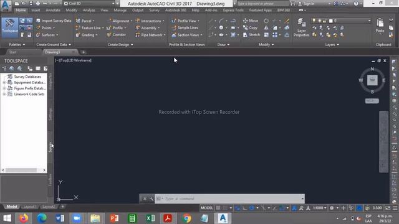399x224 pixels.
Task: Click the Rotate tool icon
Action: [x=266, y=21]
